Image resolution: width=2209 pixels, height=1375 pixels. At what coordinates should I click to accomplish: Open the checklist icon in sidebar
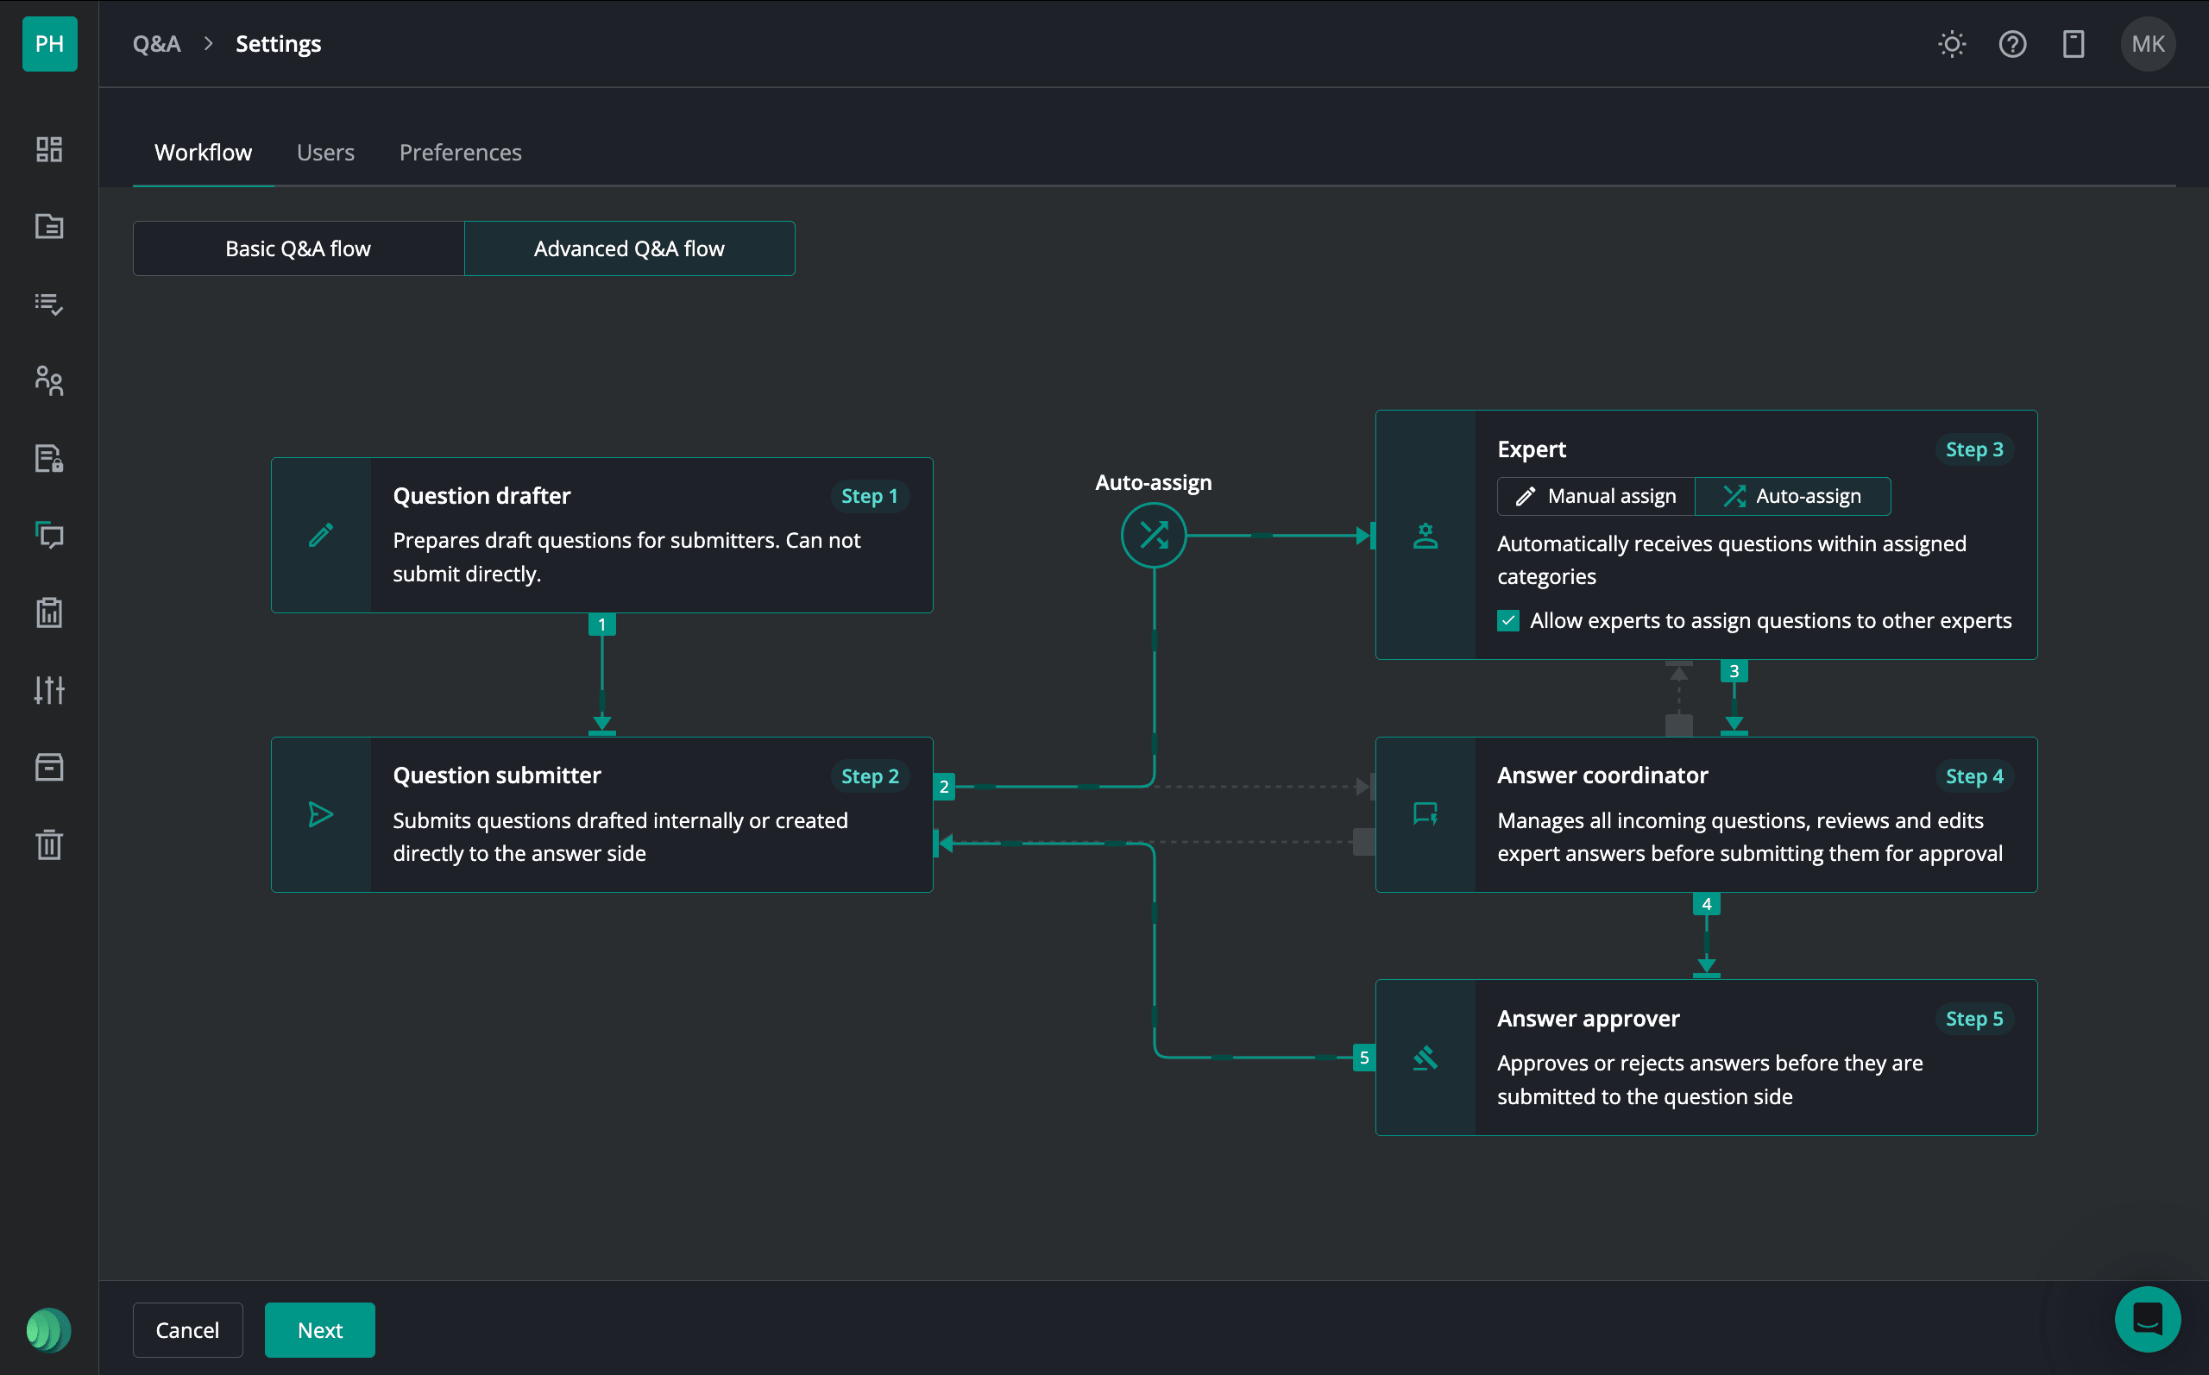coord(49,304)
